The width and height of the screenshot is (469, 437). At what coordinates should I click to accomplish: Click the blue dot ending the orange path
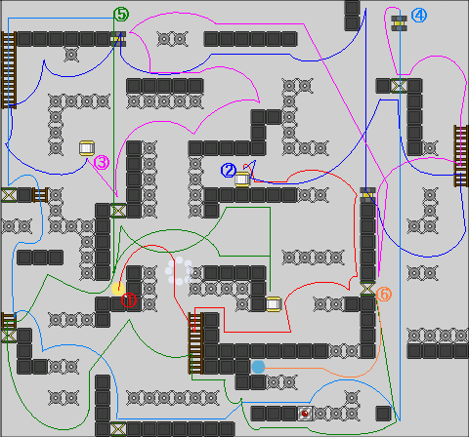[258, 367]
